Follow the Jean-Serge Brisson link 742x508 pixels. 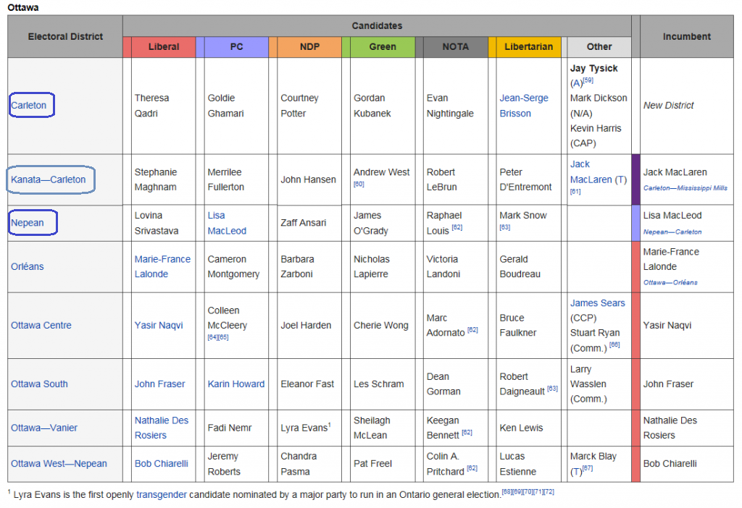point(524,106)
